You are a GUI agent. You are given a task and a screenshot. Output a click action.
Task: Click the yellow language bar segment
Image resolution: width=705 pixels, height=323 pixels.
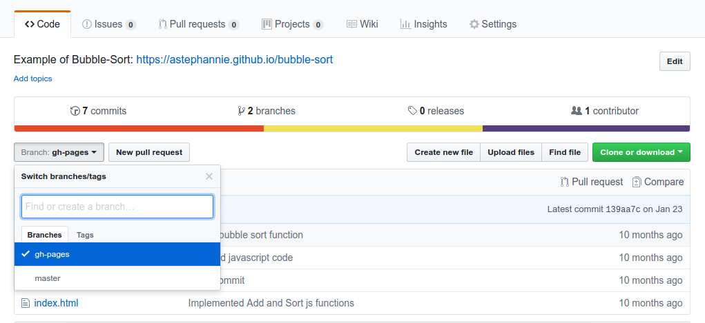373,128
